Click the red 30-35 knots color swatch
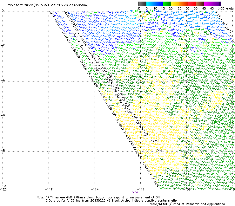This screenshot has width=235, height=206. [192, 4]
